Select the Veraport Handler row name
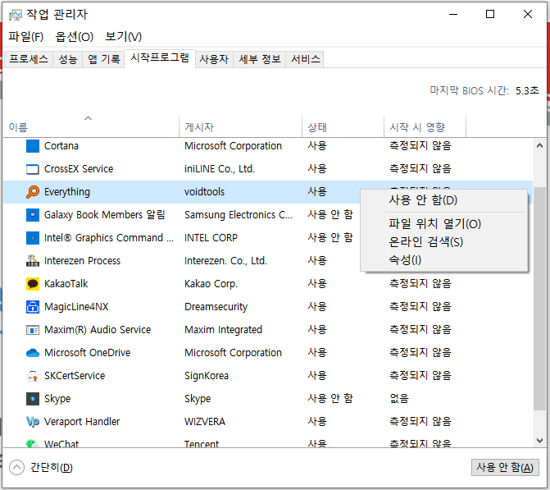Viewport: 550px width, 490px height. point(82,422)
